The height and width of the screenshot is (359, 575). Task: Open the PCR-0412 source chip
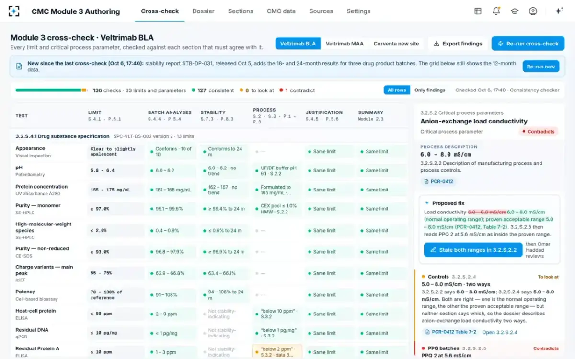pos(438,181)
